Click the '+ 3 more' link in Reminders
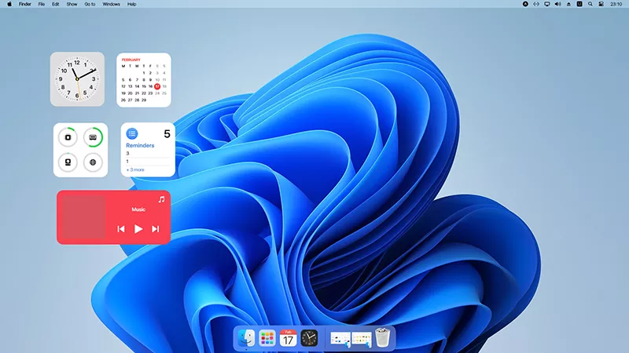The image size is (629, 353). click(135, 169)
